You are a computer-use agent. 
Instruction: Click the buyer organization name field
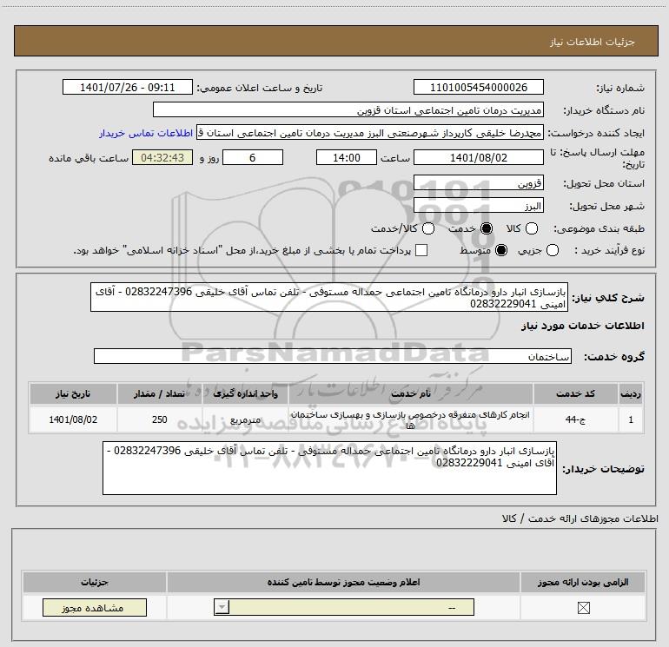(348, 110)
